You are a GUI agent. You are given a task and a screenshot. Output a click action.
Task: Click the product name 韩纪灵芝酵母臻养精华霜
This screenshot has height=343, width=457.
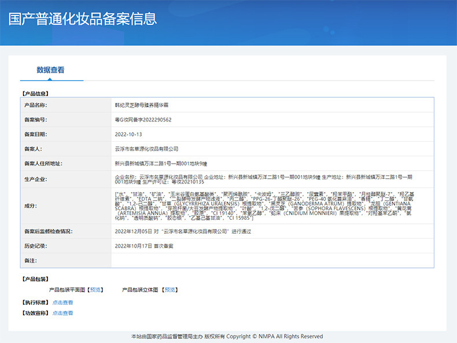click(x=142, y=105)
